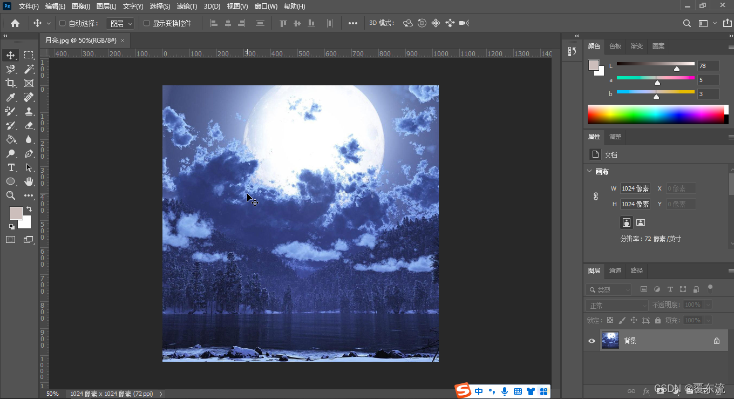Image resolution: width=734 pixels, height=399 pixels.
Task: Select the Pen tool
Action: pyautogui.click(x=29, y=153)
